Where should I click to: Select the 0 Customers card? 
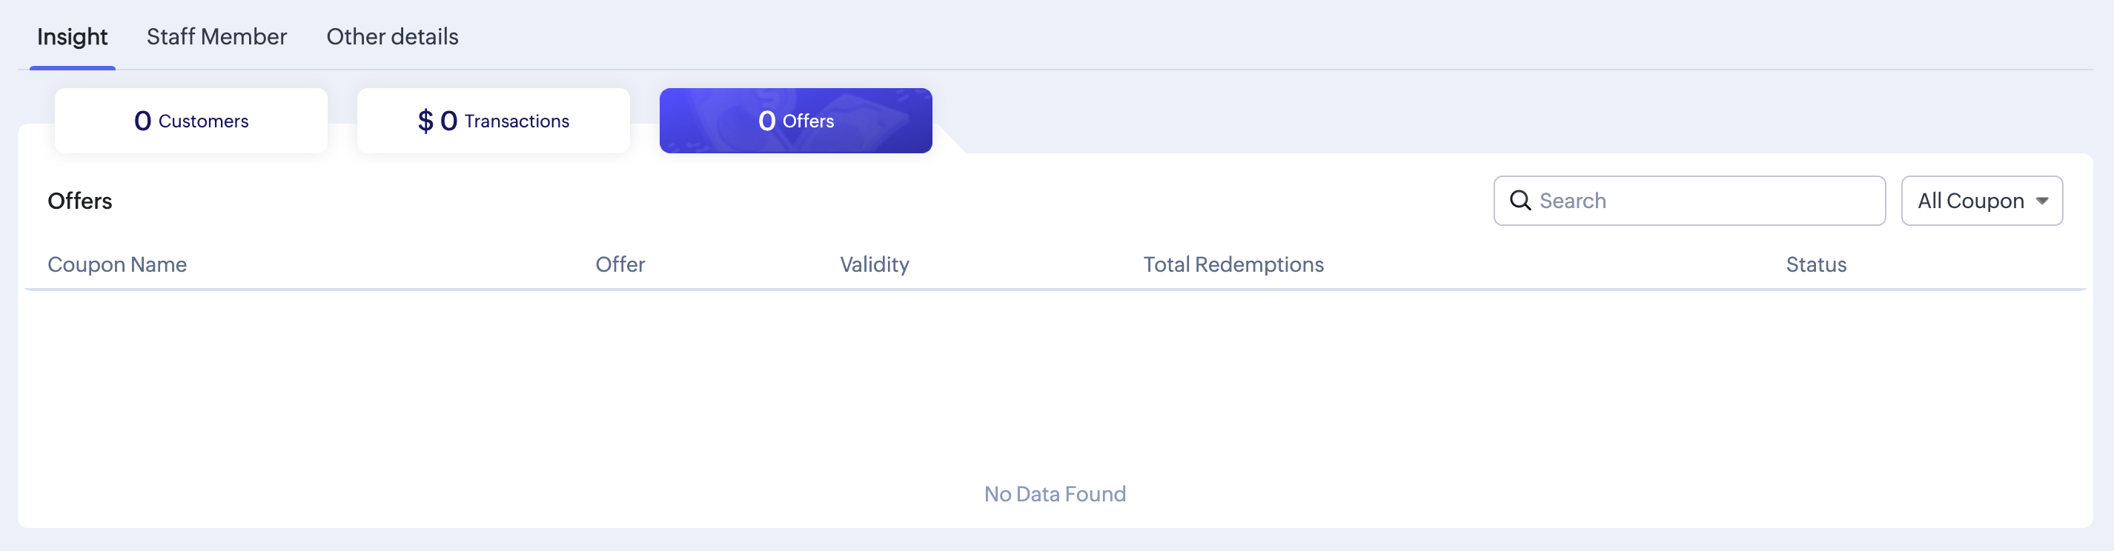191,121
